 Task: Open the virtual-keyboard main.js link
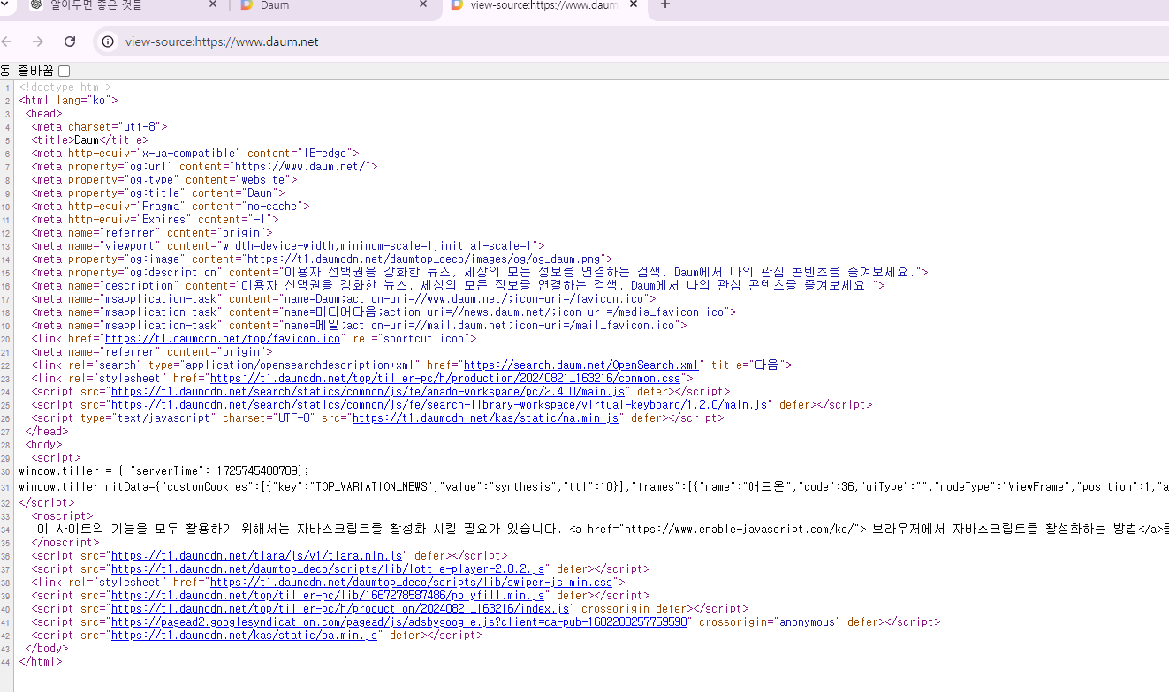439,404
